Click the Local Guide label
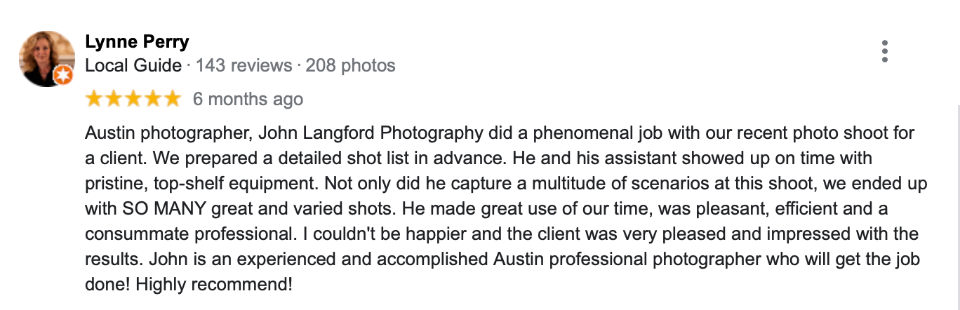 tap(133, 66)
